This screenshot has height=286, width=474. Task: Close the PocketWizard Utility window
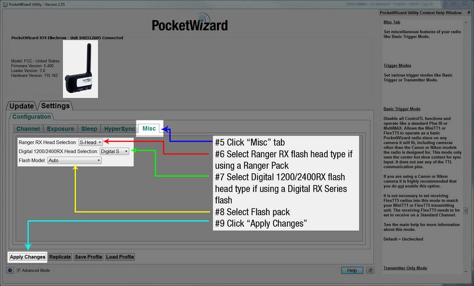tap(465, 4)
